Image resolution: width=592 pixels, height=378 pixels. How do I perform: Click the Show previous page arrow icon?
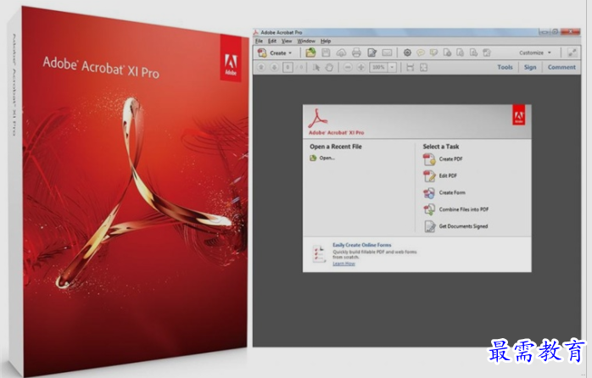point(261,68)
